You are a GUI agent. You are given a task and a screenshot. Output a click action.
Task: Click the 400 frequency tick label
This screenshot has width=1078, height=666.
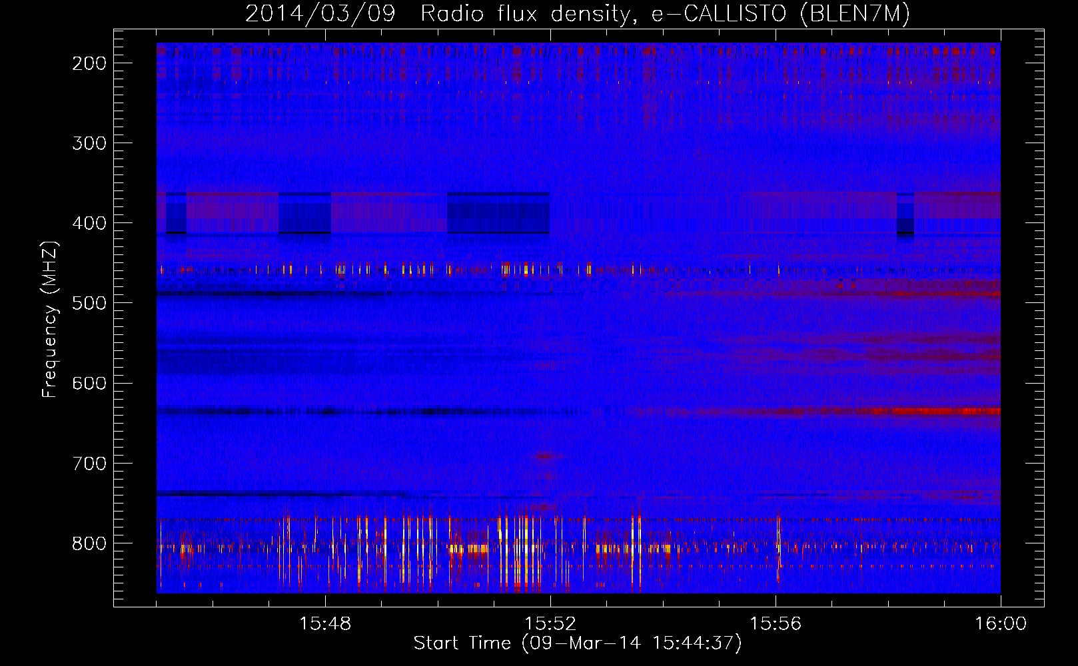(89, 223)
